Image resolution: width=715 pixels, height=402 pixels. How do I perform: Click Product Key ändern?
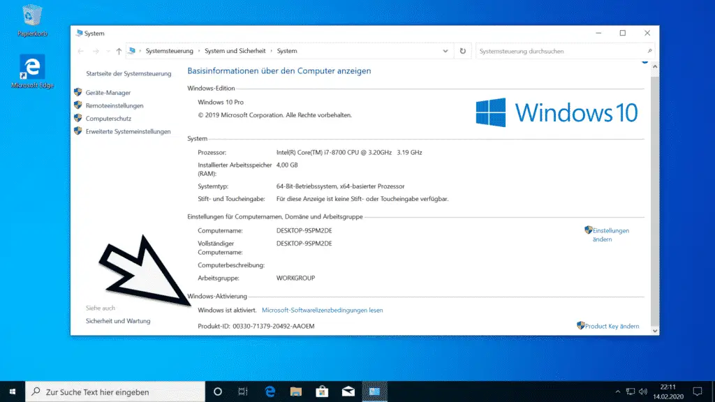(612, 326)
